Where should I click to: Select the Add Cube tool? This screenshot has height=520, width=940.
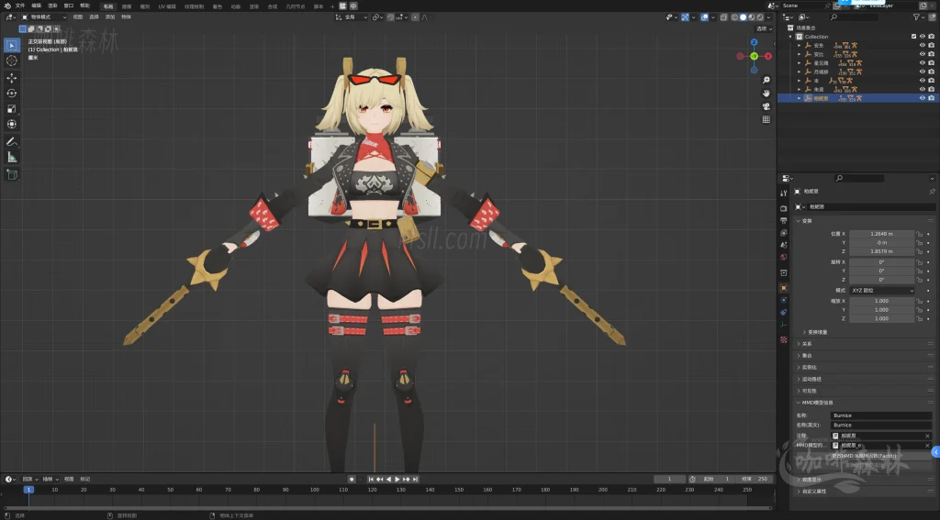coord(11,175)
